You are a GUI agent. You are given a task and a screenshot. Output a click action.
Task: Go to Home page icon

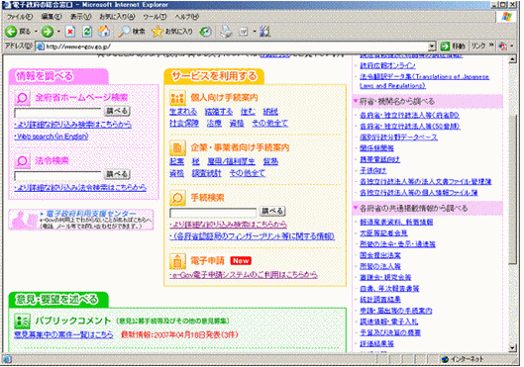point(104,32)
